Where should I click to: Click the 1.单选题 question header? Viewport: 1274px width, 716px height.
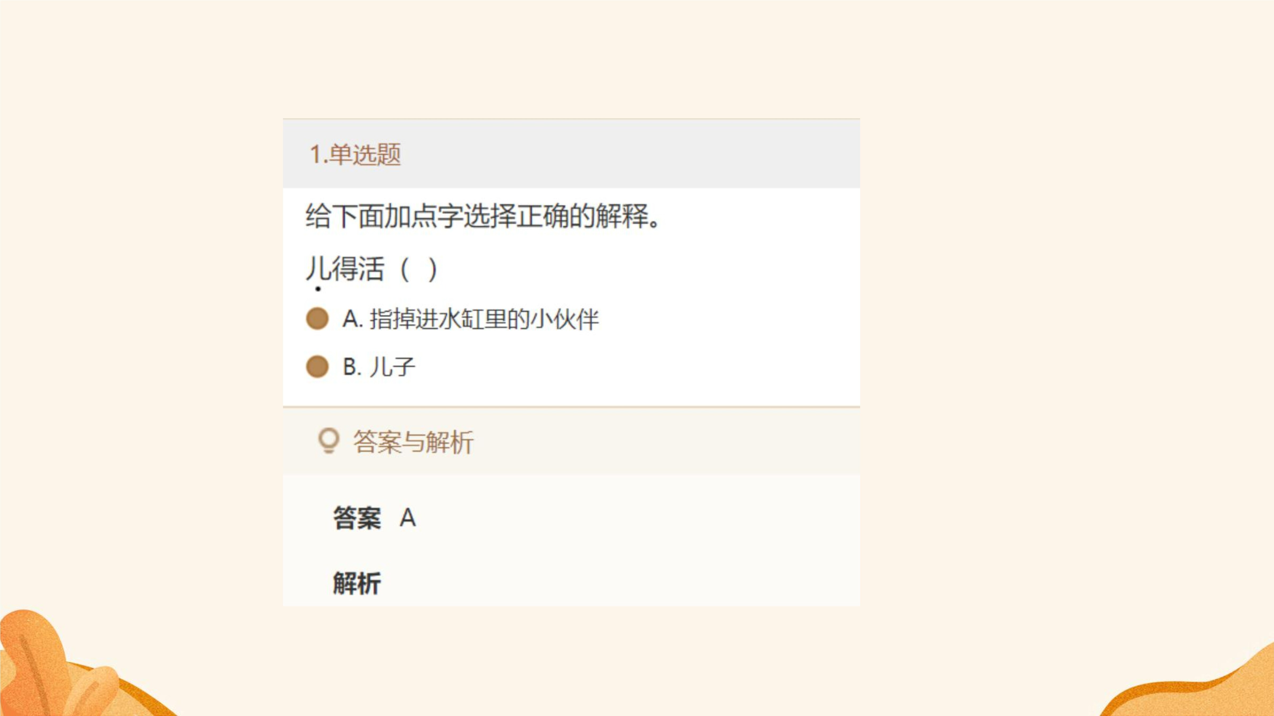point(571,154)
